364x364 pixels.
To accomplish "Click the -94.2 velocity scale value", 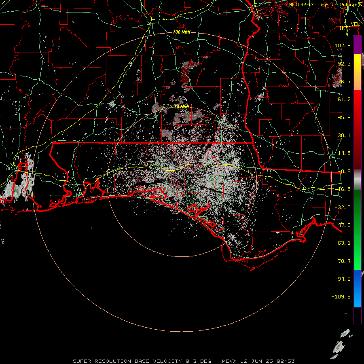I will click(x=343, y=279).
